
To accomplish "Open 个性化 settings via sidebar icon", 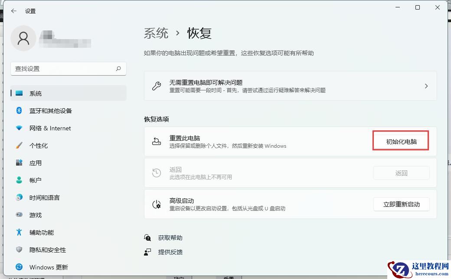I will 41,145.
